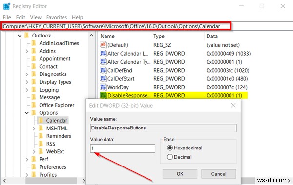Click the WebExt folder icon
This screenshot has width=293, height=185.
pos(41,151)
